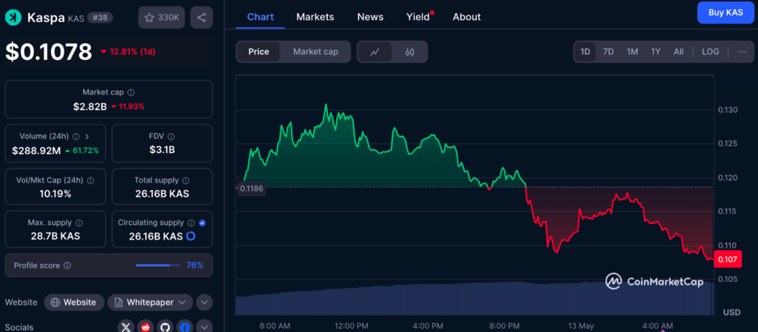Click the verified checkmark beside Circulating supply

pyautogui.click(x=202, y=223)
